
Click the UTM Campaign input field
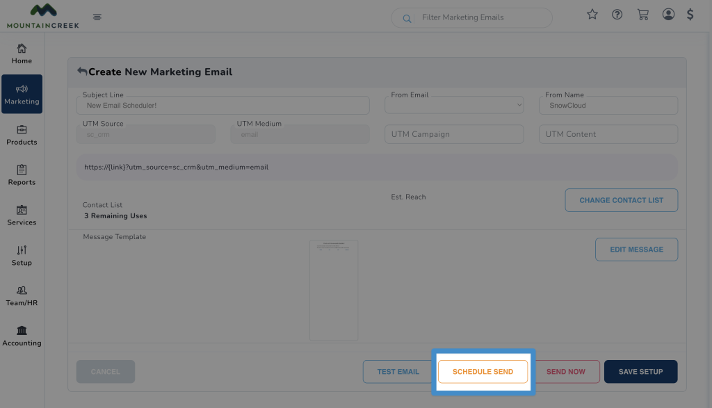tap(454, 134)
